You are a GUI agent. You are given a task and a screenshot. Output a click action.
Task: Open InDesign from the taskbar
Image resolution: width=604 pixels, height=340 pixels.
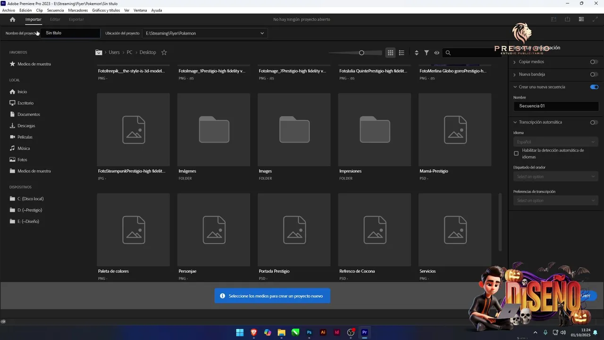point(337,332)
